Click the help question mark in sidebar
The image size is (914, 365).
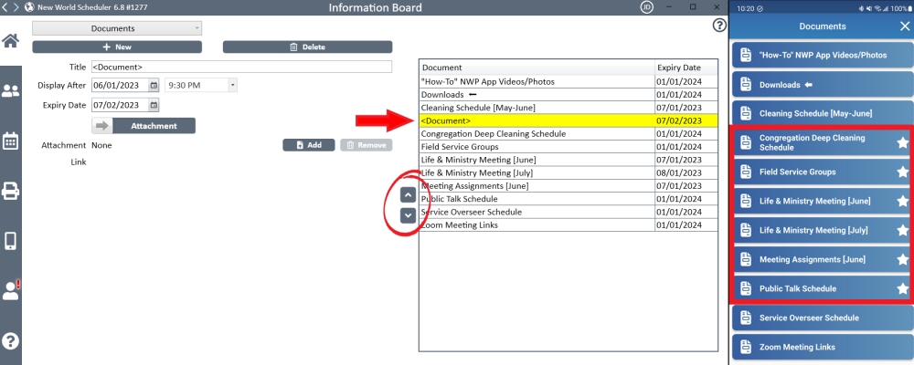point(11,340)
